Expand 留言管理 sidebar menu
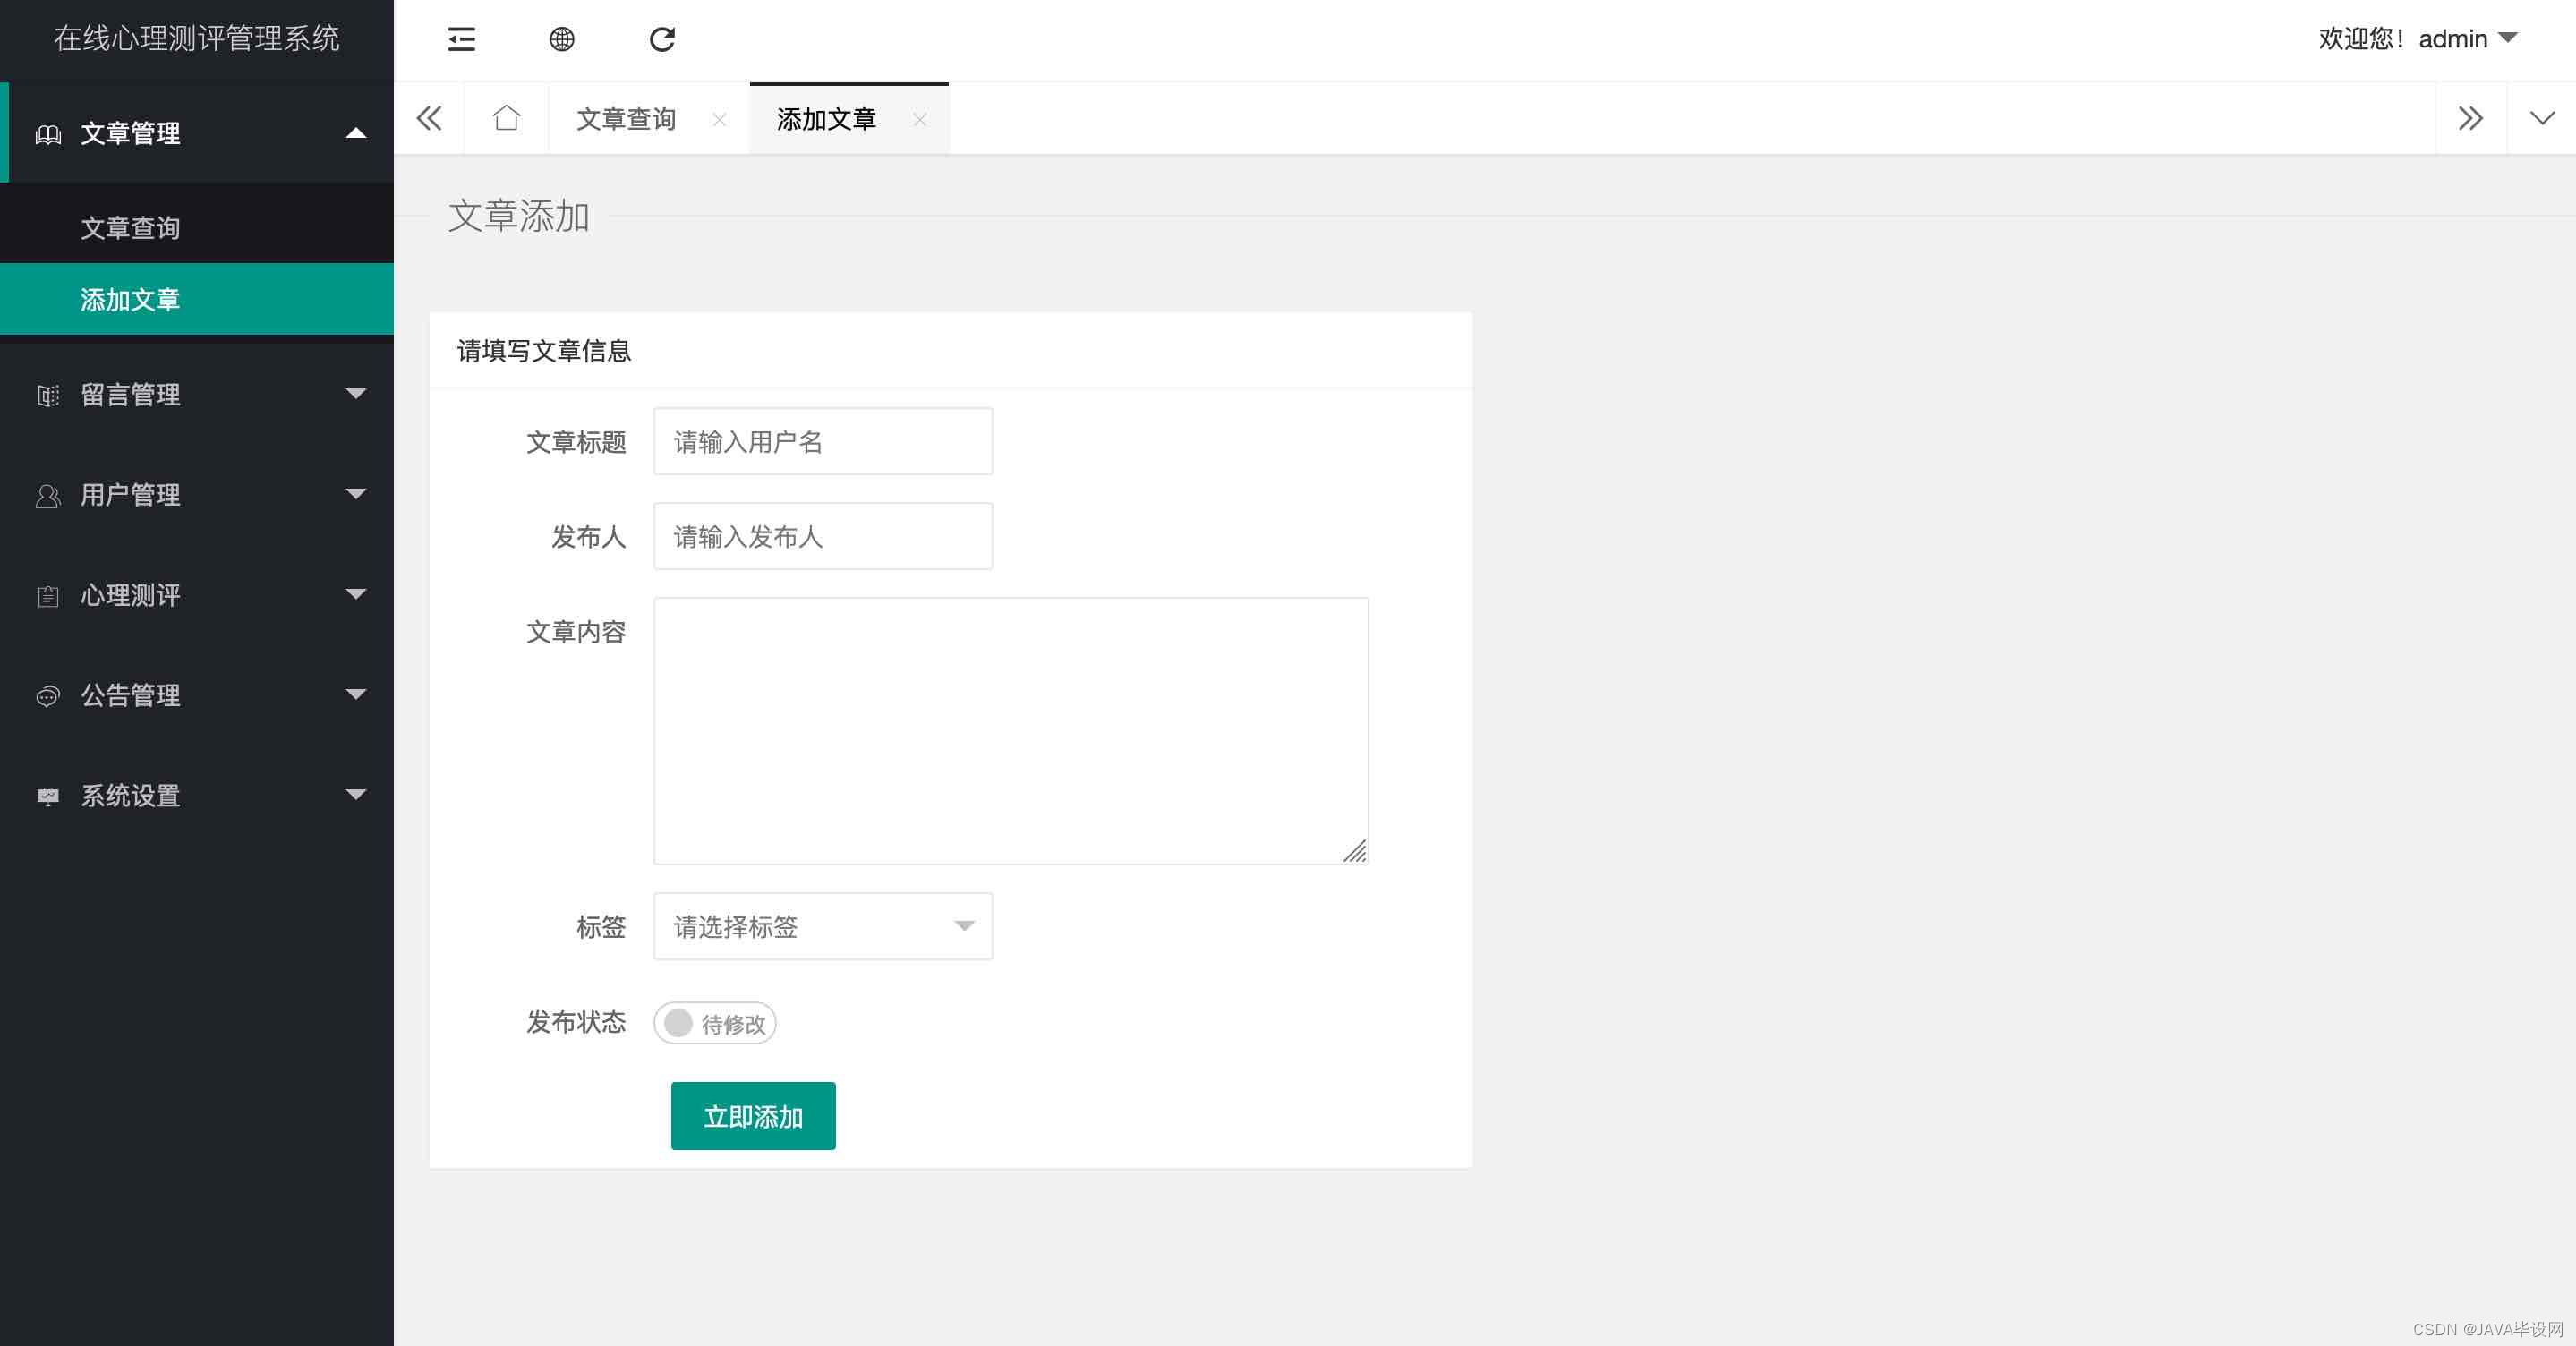 click(x=197, y=394)
